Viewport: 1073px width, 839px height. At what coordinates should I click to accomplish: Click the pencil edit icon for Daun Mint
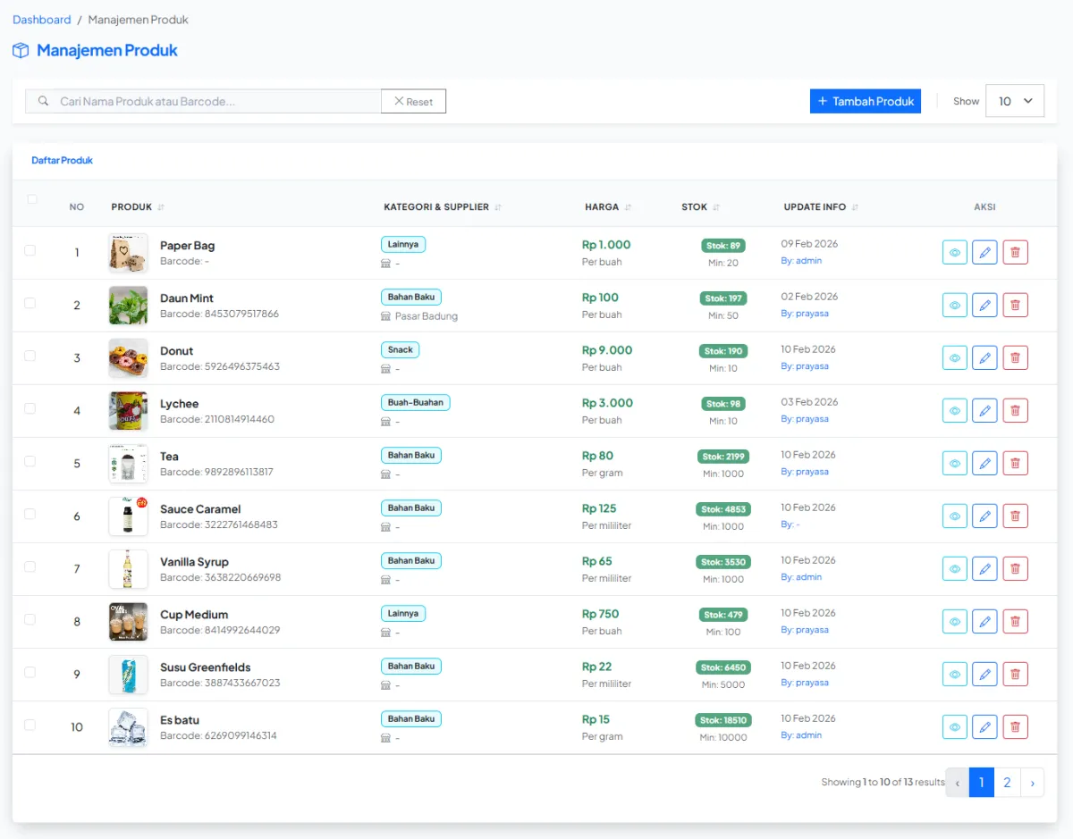pos(984,306)
